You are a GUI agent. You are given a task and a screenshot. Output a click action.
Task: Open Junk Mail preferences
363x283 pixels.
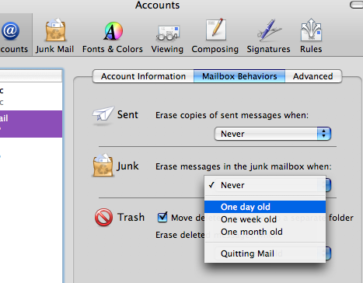tap(55, 36)
